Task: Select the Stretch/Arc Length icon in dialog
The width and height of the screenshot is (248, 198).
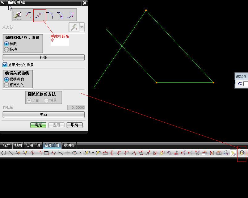Action: [x=70, y=15]
